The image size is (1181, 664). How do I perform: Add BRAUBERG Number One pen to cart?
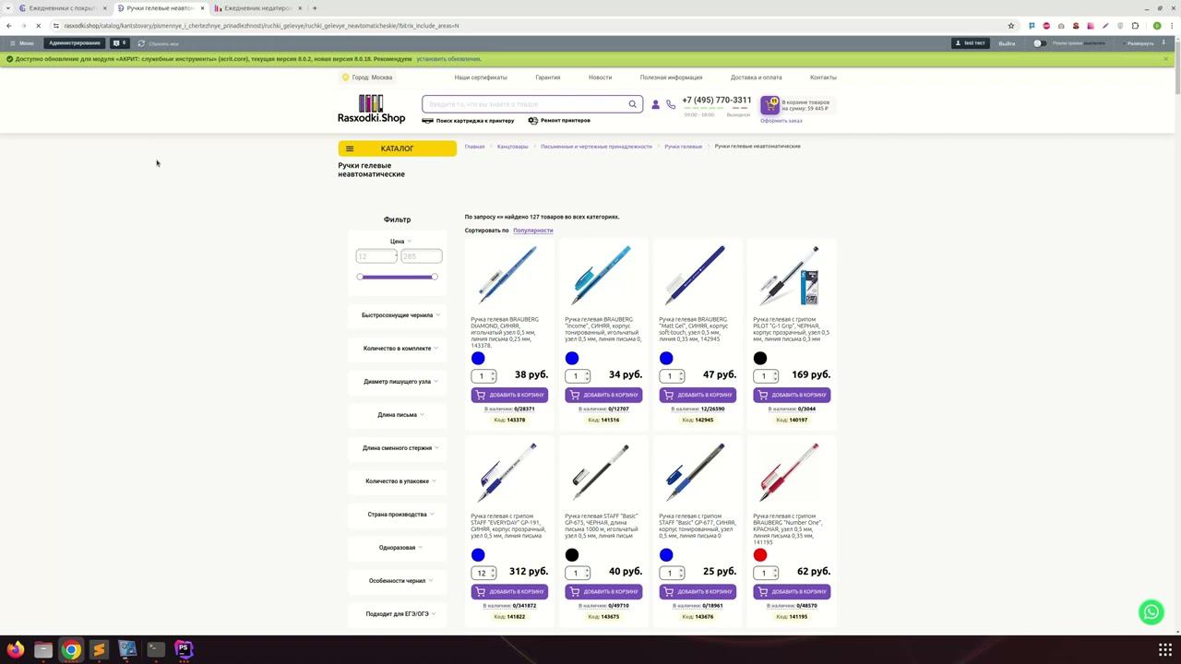[x=792, y=591]
